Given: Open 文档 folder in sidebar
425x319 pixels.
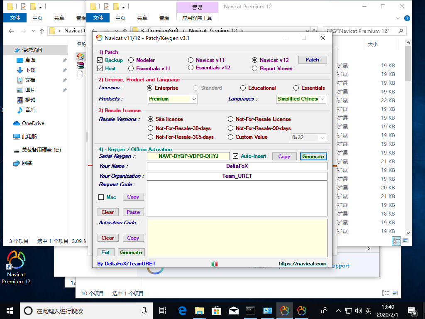Looking at the screenshot, I should point(30,80).
